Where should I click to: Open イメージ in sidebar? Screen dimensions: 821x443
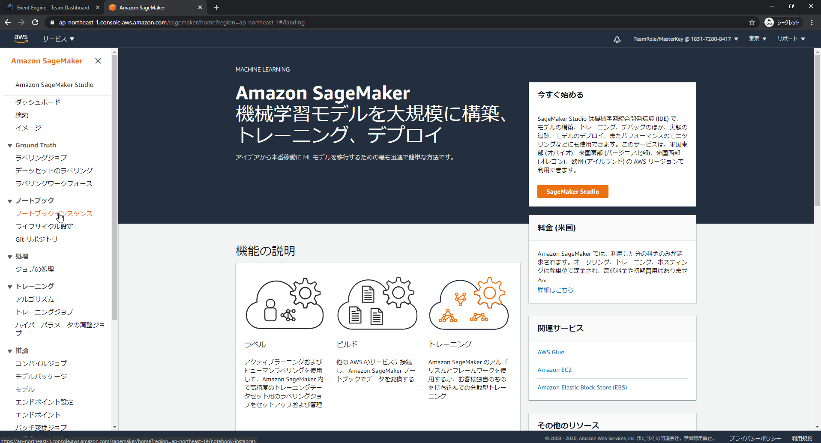[x=28, y=128]
